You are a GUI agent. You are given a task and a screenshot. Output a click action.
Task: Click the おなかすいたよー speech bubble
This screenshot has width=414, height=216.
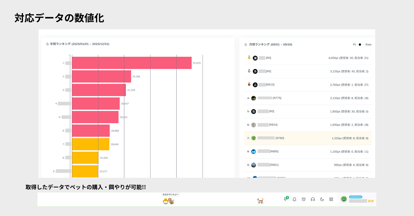click(x=171, y=195)
